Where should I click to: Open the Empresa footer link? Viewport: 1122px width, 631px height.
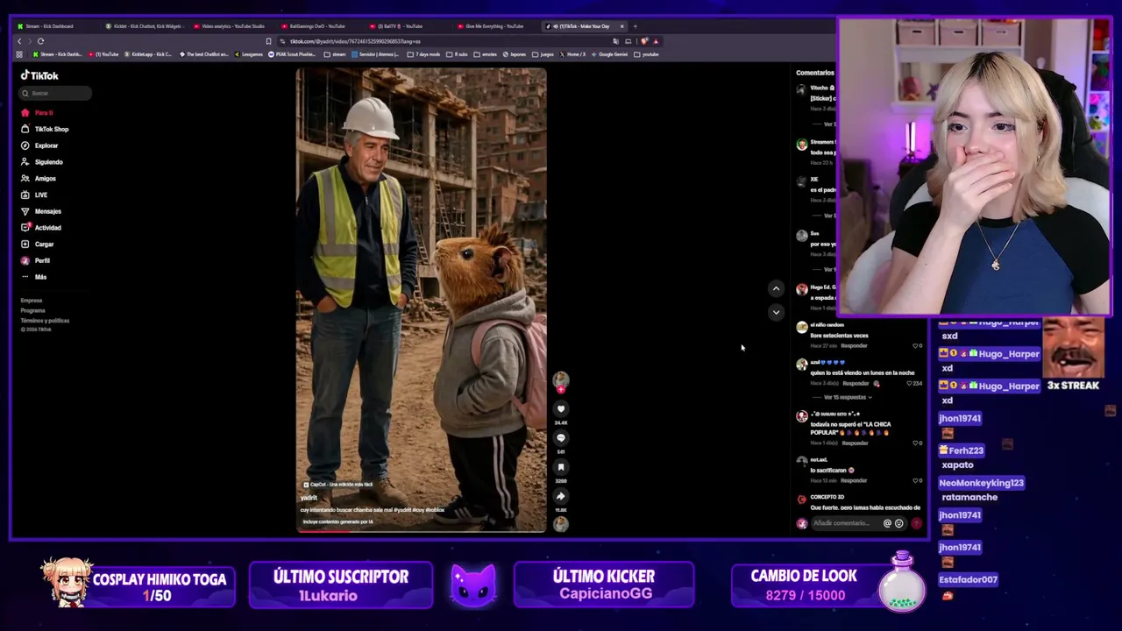click(x=32, y=301)
